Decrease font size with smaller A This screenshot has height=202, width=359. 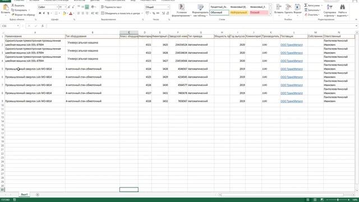coord(73,7)
